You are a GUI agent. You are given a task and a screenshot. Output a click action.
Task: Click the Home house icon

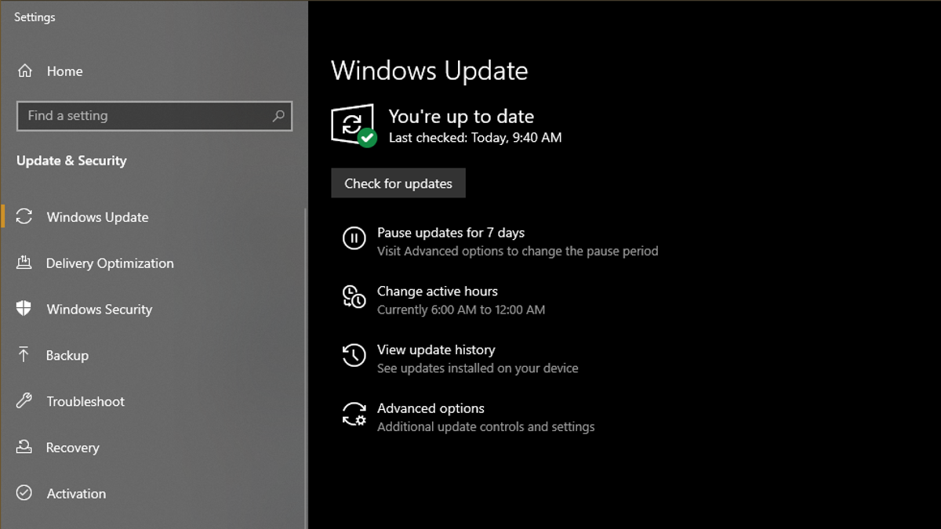[x=25, y=71]
